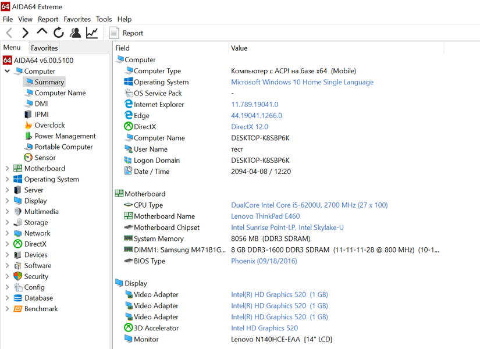Open the File menu
This screenshot has width=480, height=349.
[8, 19]
